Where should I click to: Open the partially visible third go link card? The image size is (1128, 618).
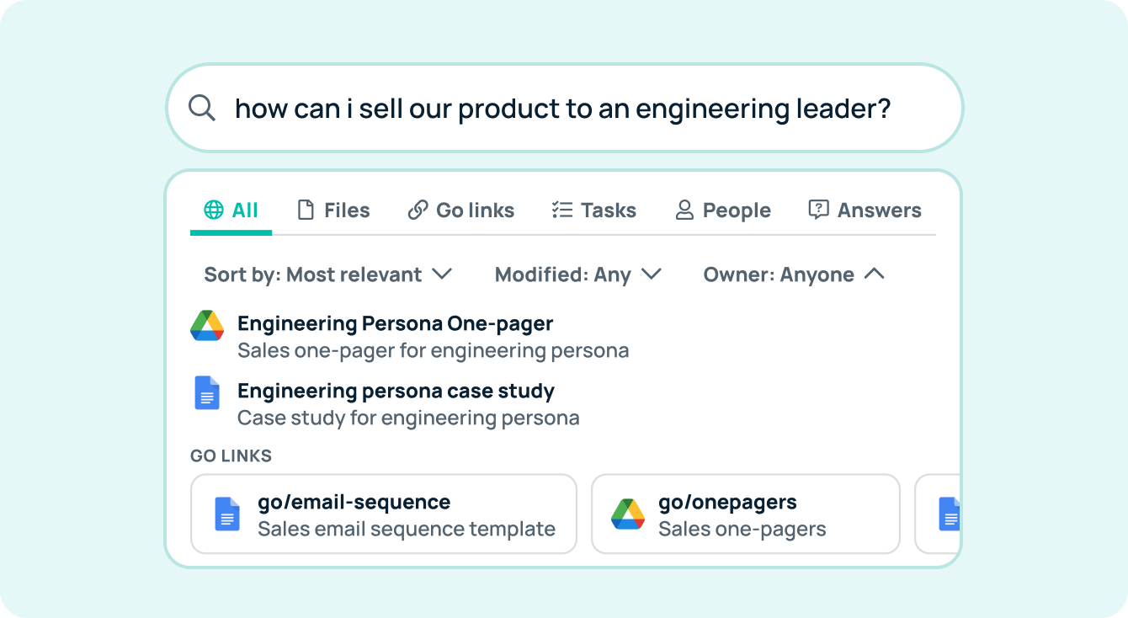(937, 514)
